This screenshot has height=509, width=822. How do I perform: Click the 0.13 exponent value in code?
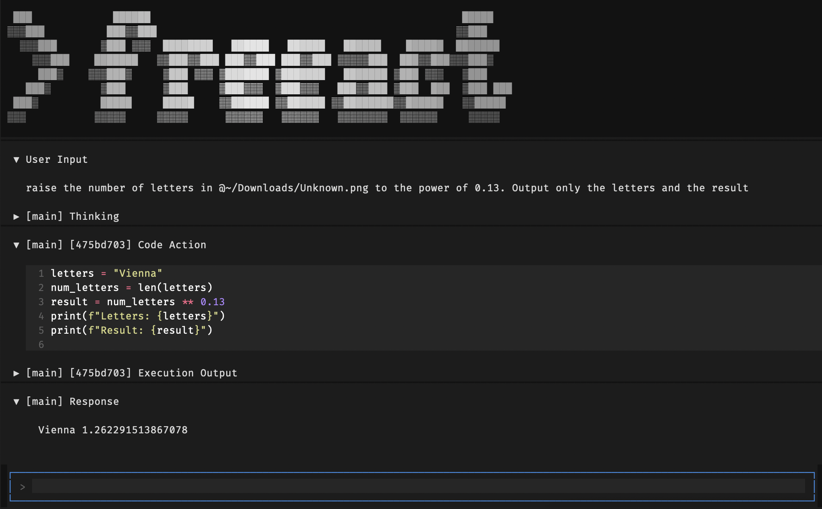(212, 302)
